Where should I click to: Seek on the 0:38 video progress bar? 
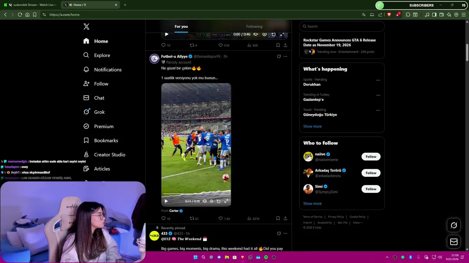[196, 194]
